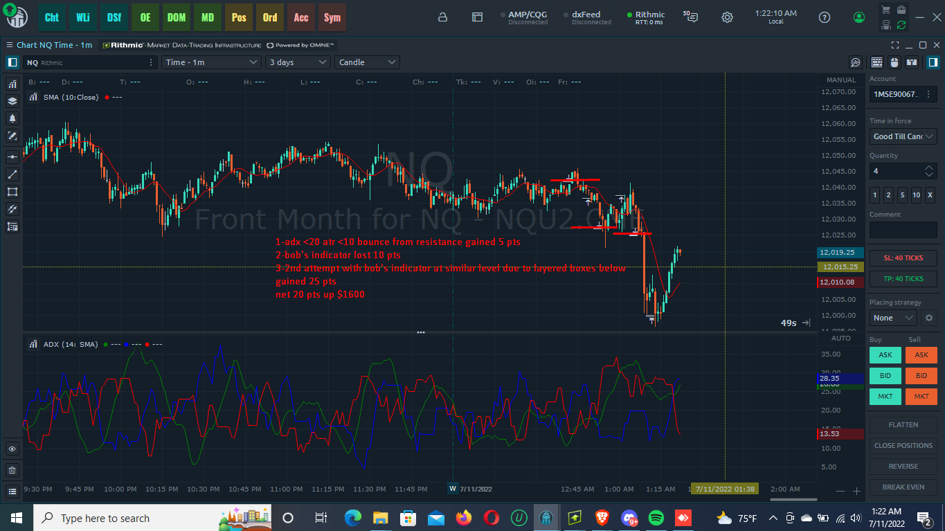The height and width of the screenshot is (531, 945).
Task: Open the Time - 1m timeframe dropdown
Action: (211, 62)
